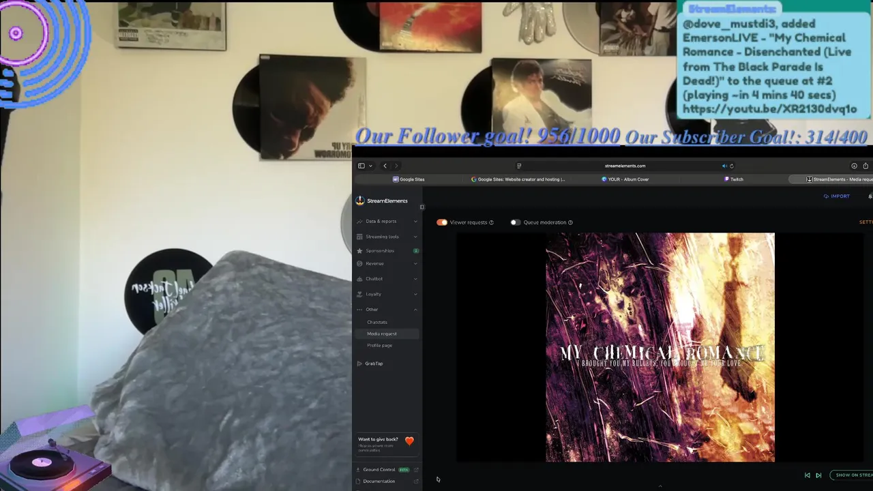Screen dimensions: 873x491
Task: Click the Loyalty icon in sidebar
Action: click(359, 294)
